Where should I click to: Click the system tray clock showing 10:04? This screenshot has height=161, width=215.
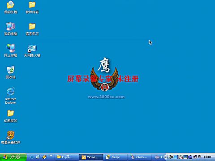(207, 157)
